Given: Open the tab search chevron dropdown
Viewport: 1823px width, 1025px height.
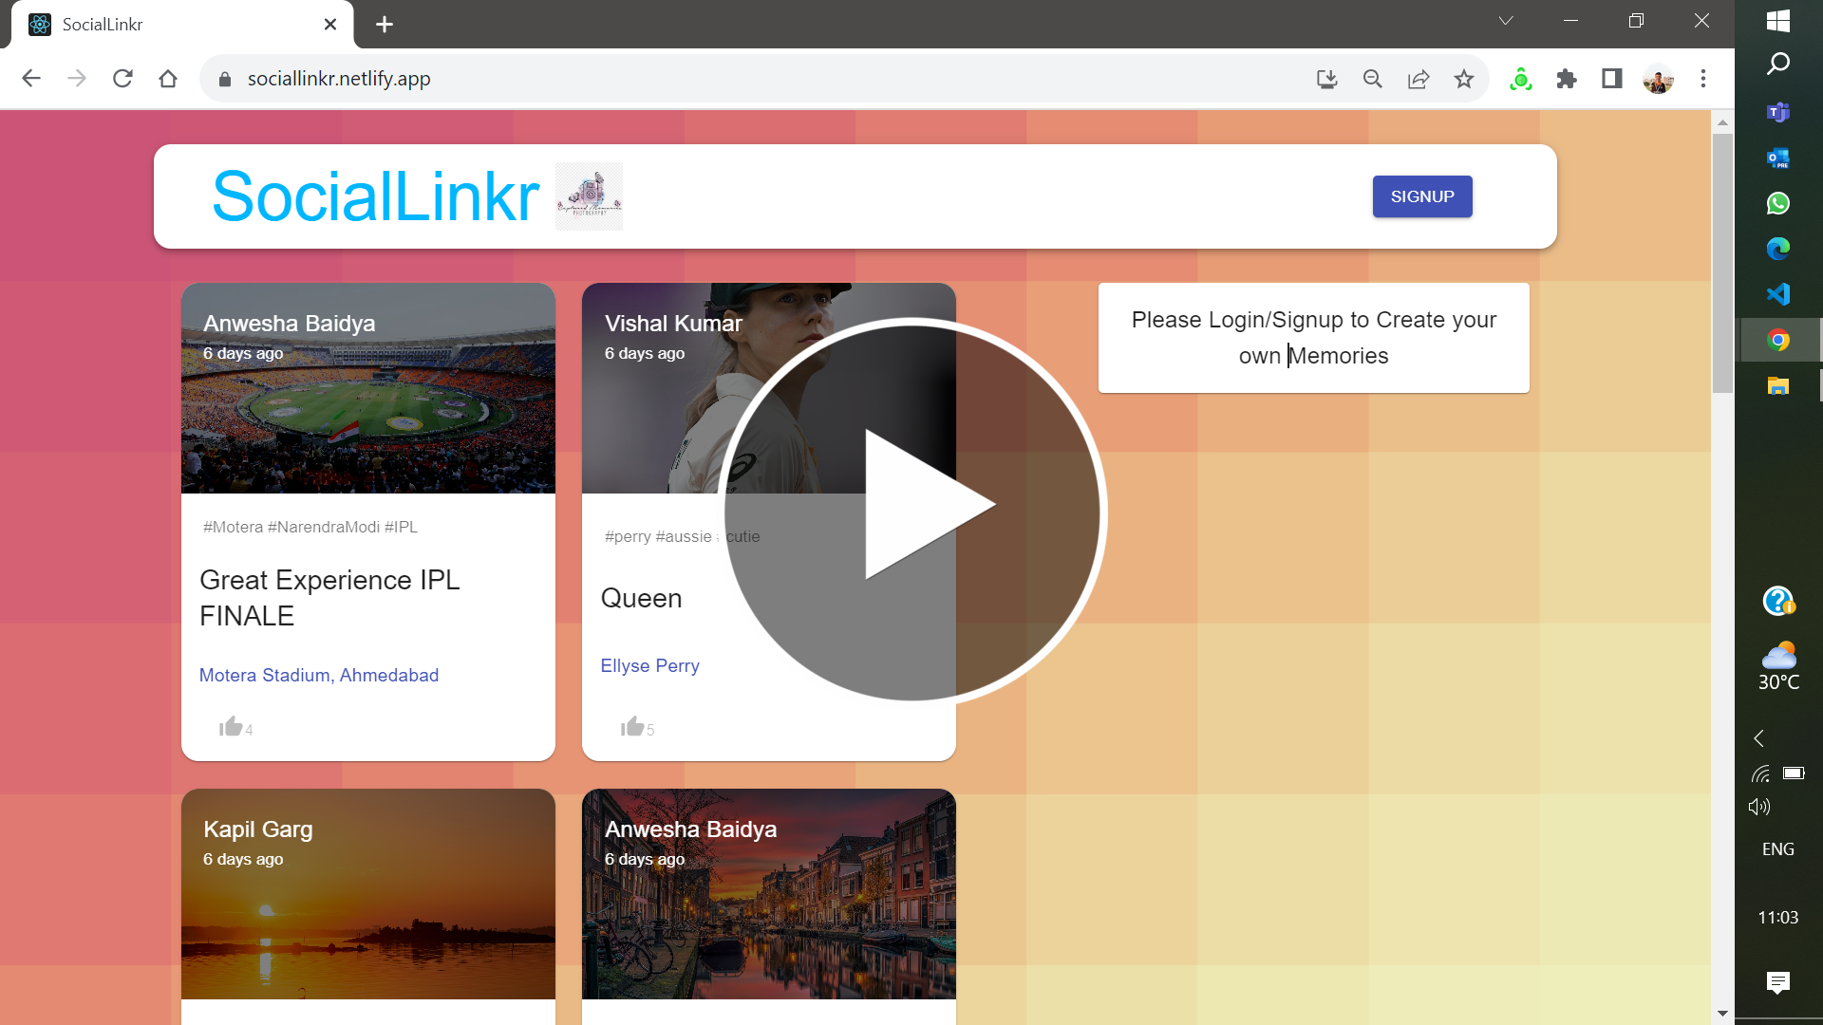Looking at the screenshot, I should (1506, 20).
